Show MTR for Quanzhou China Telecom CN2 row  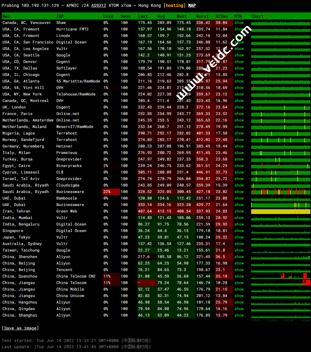[x=239, y=277]
